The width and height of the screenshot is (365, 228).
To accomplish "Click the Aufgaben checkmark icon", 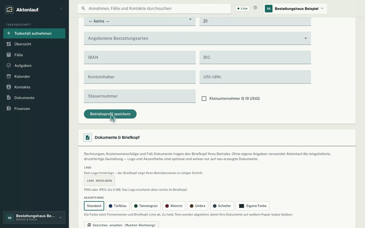I will (9, 65).
